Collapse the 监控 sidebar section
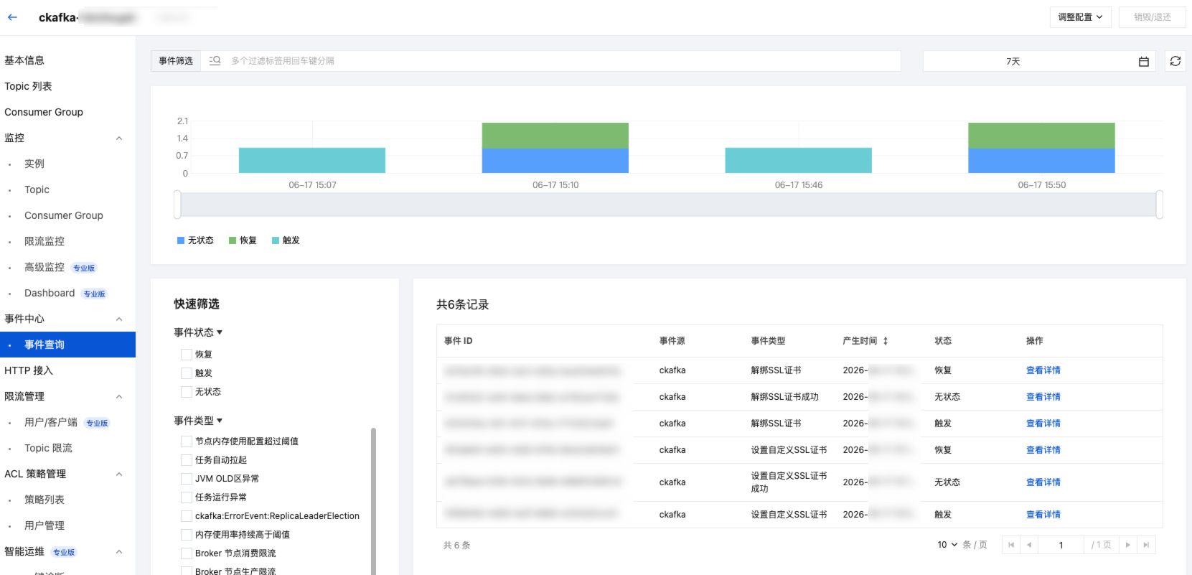The image size is (1192, 575). 119,138
